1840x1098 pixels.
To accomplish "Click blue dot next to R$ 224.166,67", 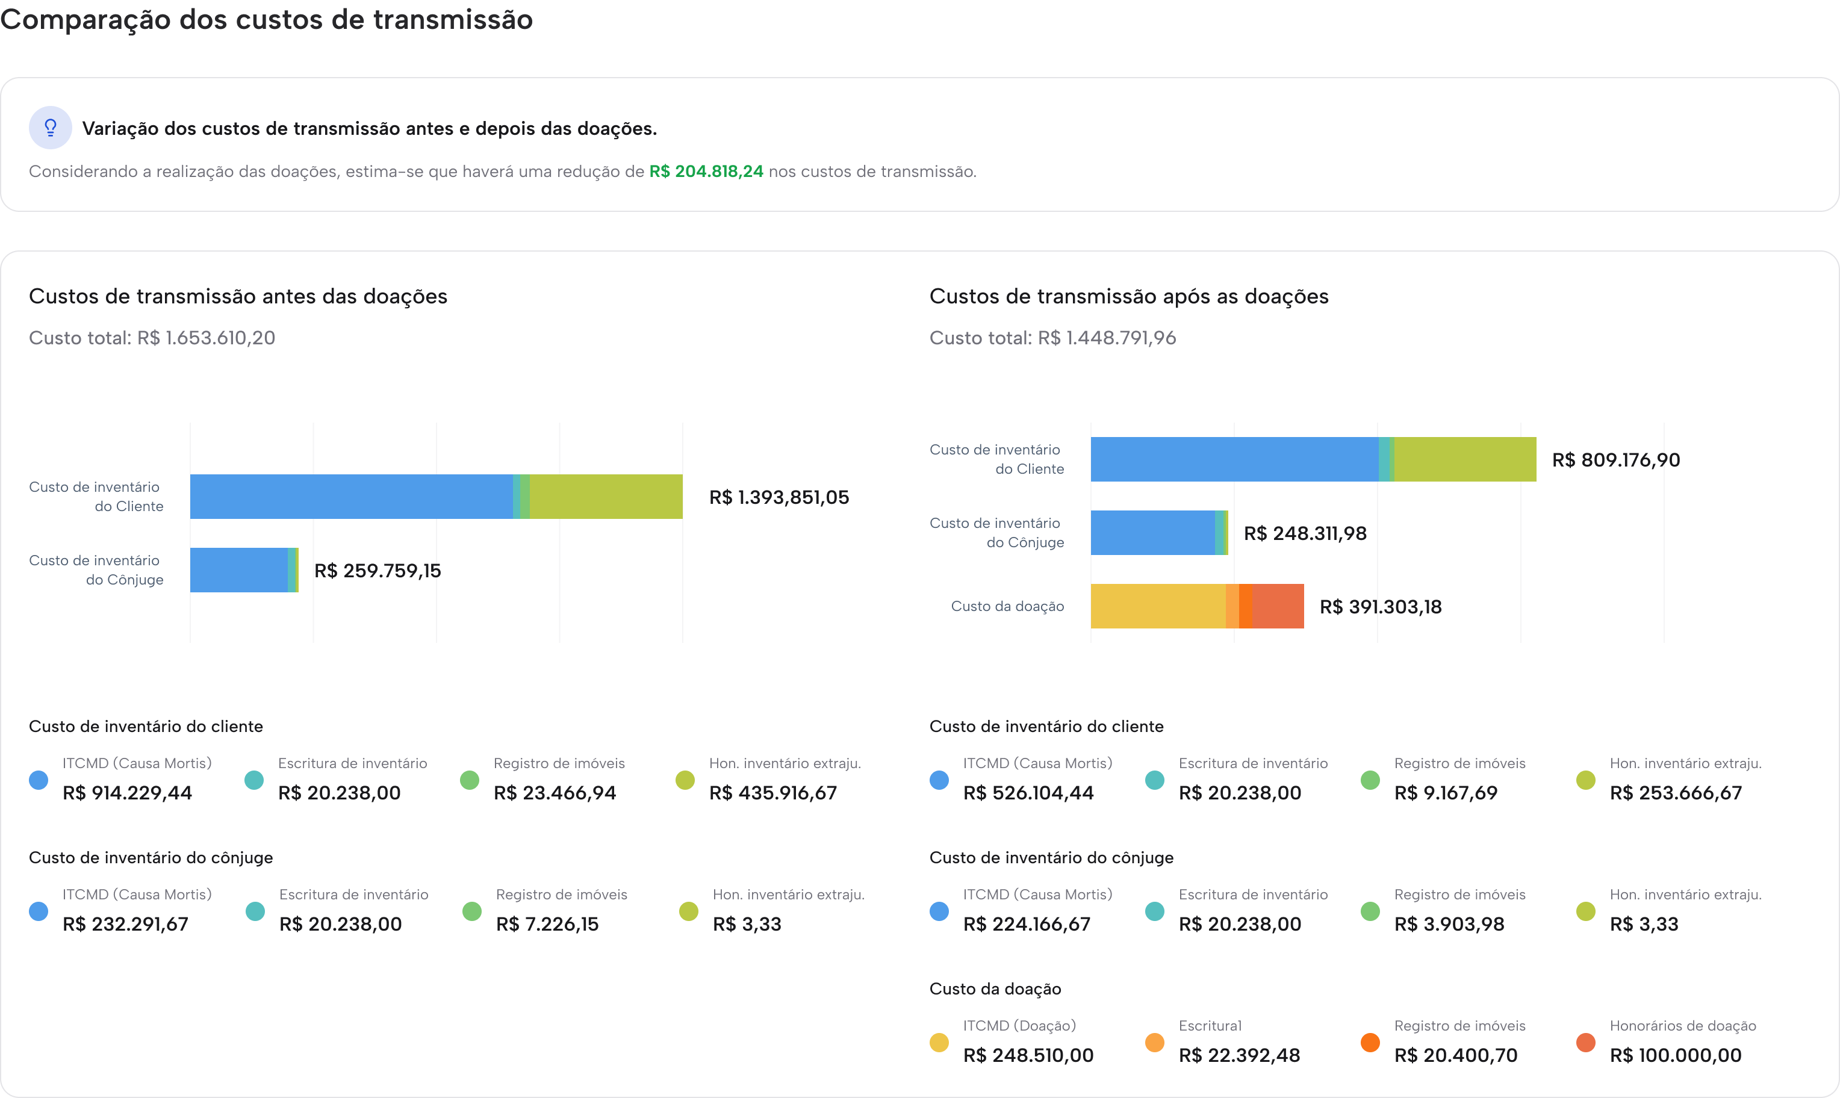I will 939,911.
